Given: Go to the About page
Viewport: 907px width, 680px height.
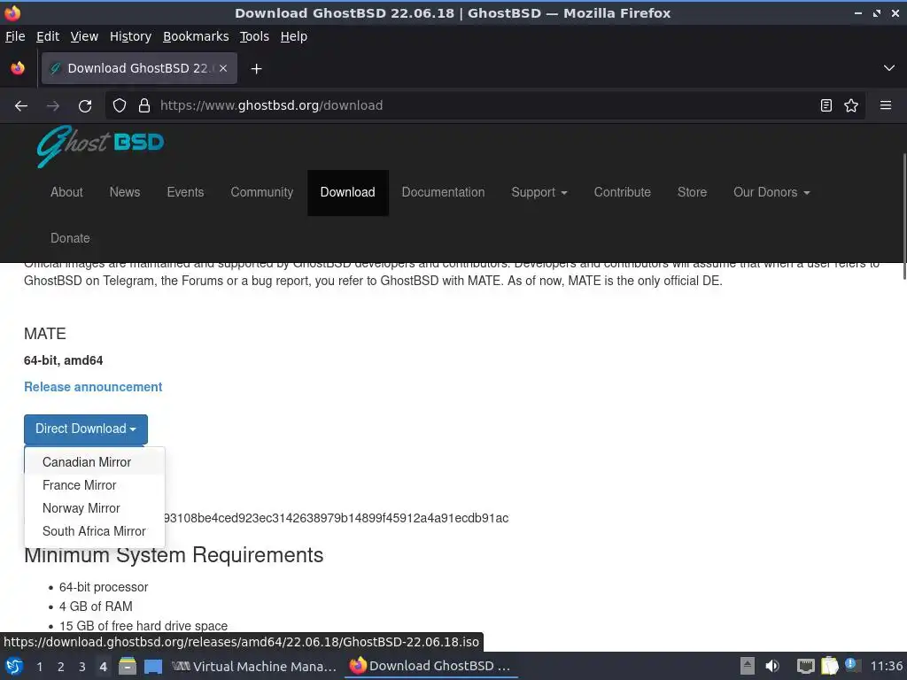Looking at the screenshot, I should 66,192.
